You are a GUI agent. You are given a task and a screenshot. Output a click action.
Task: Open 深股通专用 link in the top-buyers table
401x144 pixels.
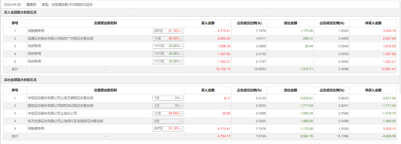[x=36, y=31]
